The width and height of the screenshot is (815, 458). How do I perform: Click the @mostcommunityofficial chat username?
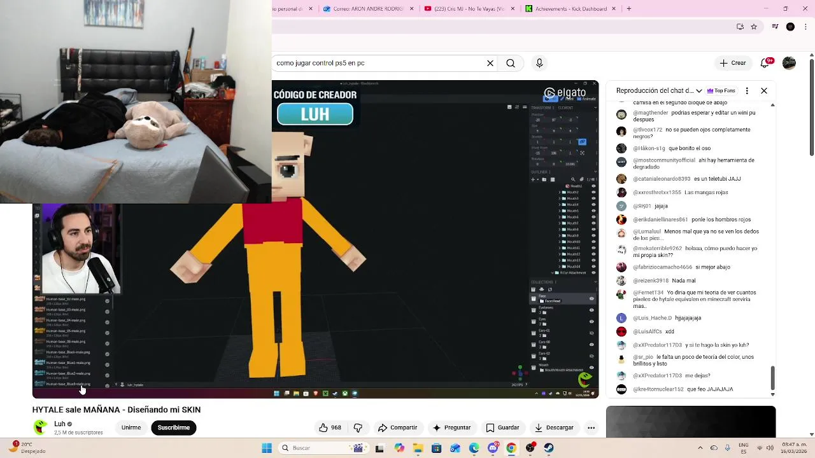click(x=663, y=160)
